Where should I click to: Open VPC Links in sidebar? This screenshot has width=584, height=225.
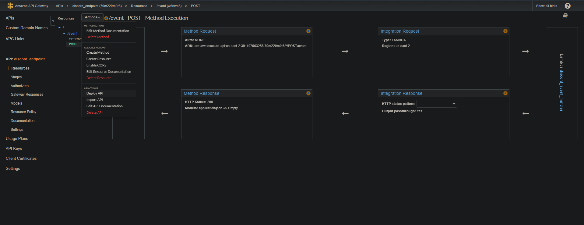[x=15, y=39]
